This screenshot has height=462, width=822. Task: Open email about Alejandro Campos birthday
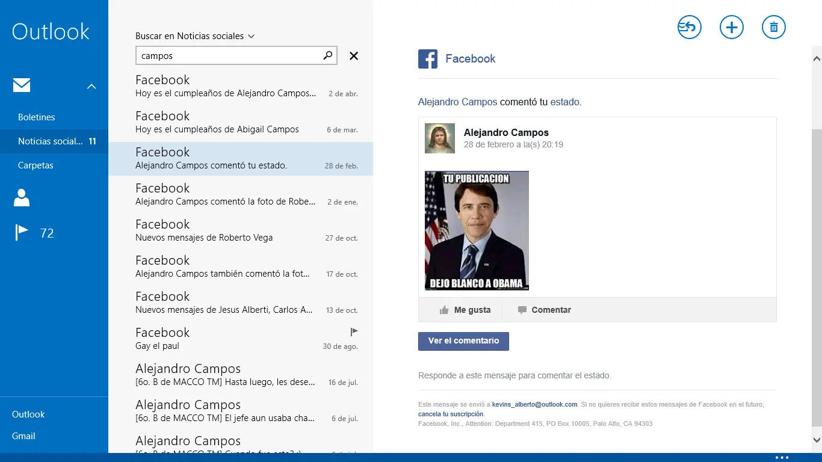(x=241, y=86)
